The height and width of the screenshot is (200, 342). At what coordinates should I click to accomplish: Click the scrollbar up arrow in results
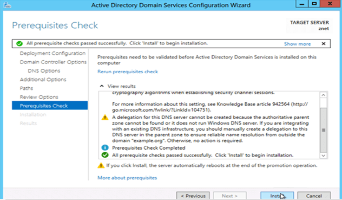tap(323, 95)
